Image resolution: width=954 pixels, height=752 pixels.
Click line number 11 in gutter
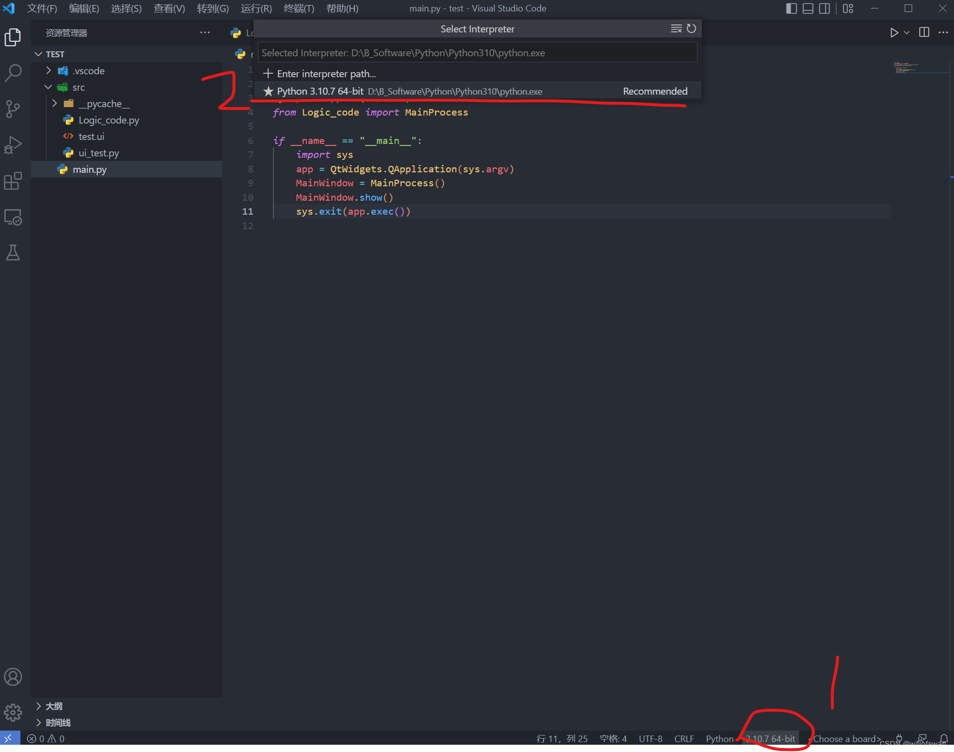[x=248, y=212]
